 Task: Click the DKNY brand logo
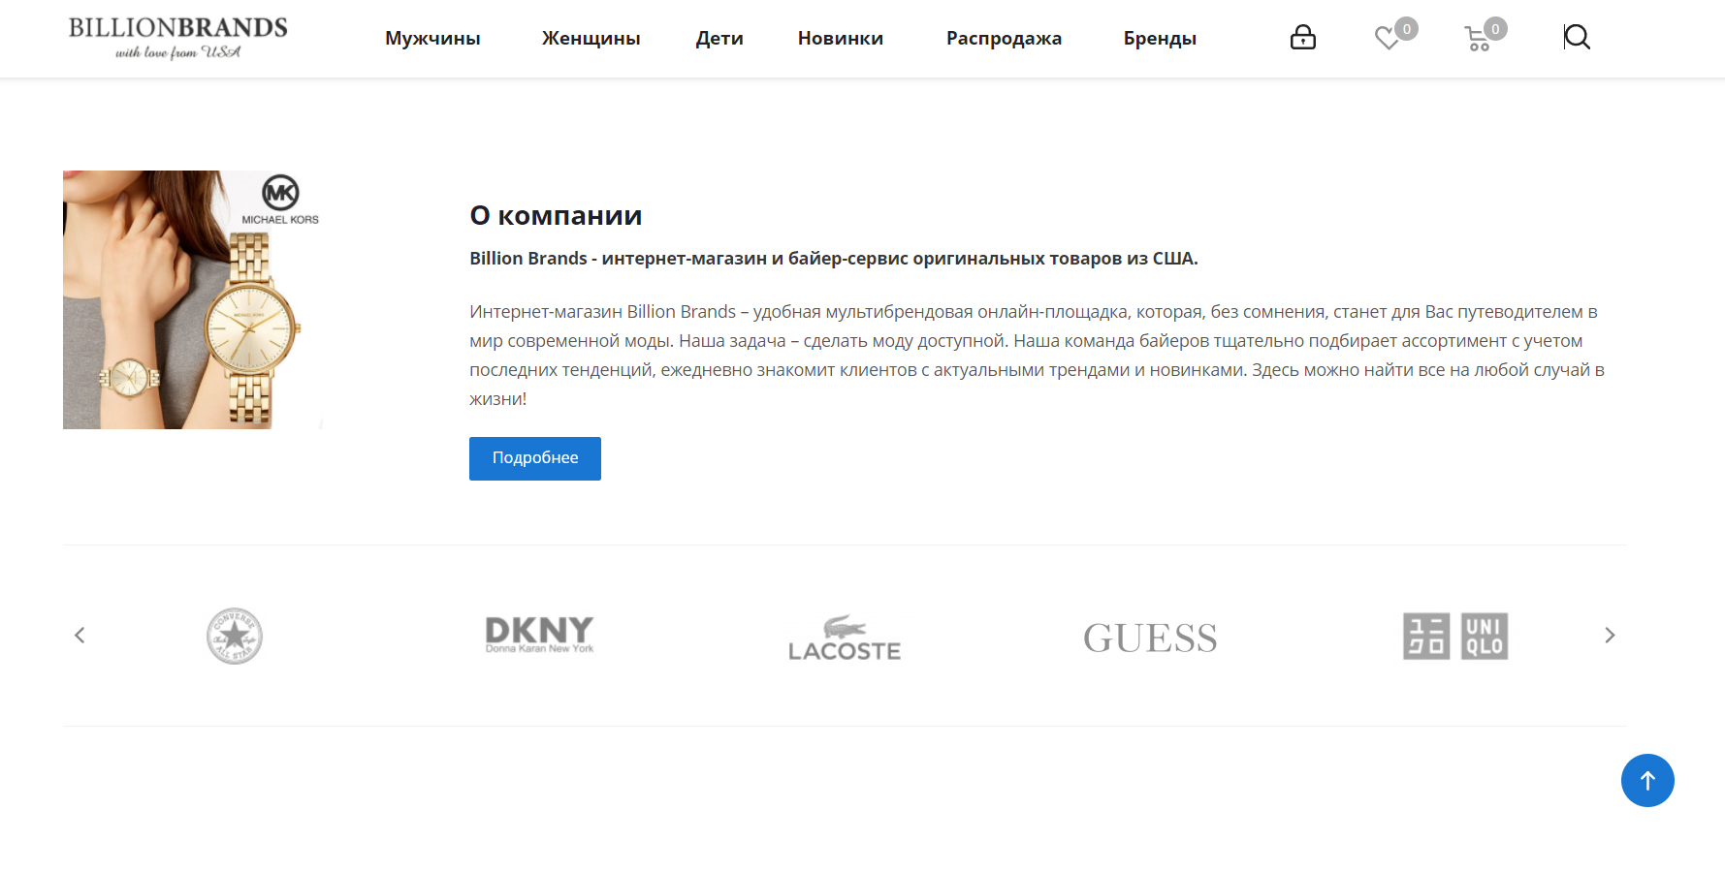pos(539,635)
